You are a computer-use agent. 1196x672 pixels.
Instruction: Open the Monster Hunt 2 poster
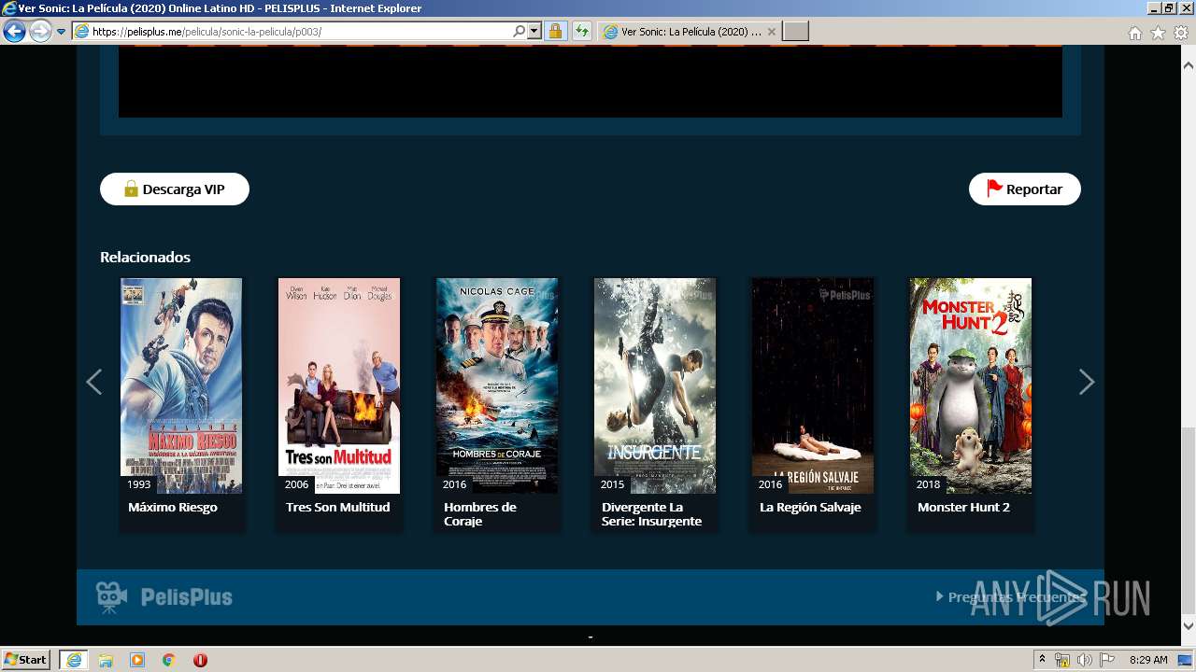click(x=971, y=385)
